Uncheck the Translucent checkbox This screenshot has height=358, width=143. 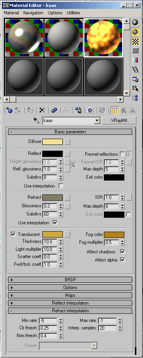(x=14, y=234)
